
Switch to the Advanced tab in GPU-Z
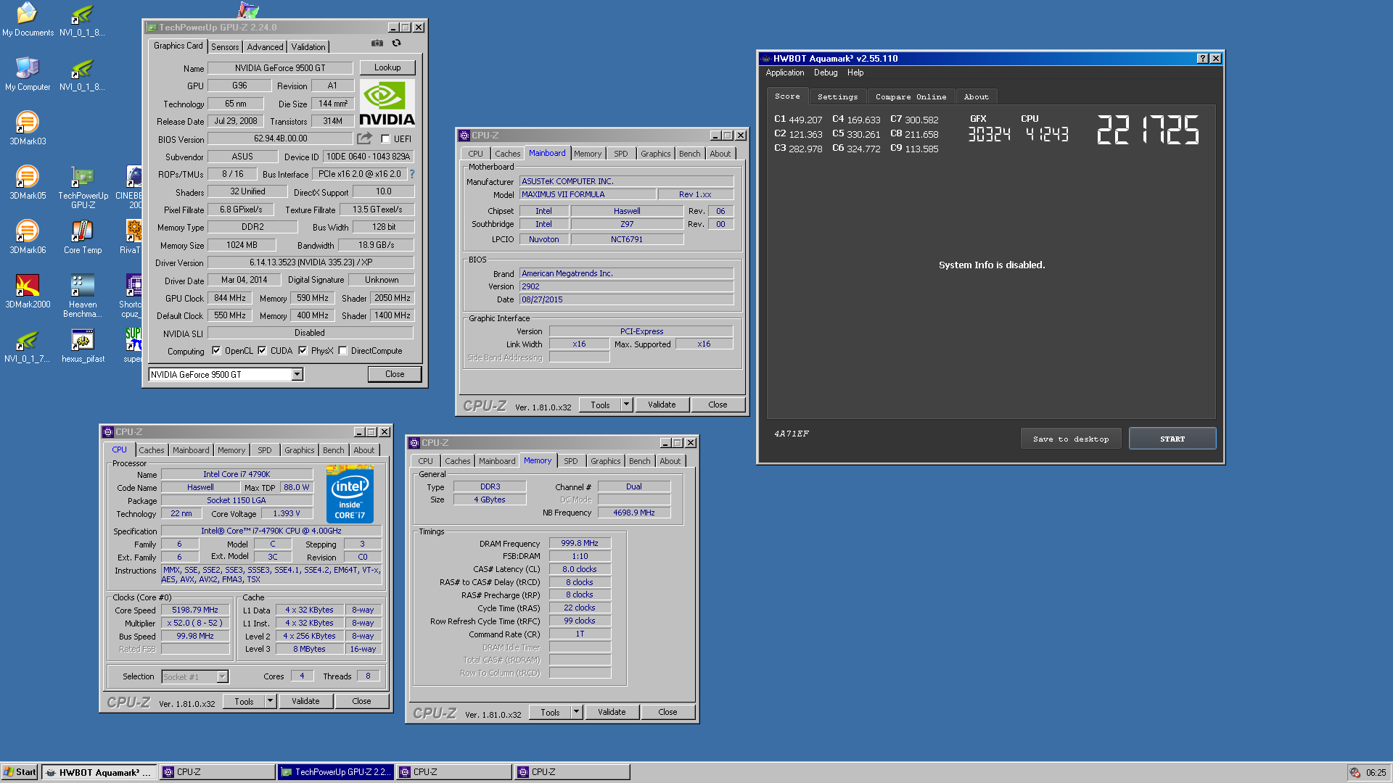click(x=265, y=47)
